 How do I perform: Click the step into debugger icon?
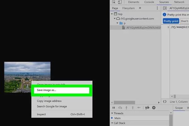tap(126, 107)
